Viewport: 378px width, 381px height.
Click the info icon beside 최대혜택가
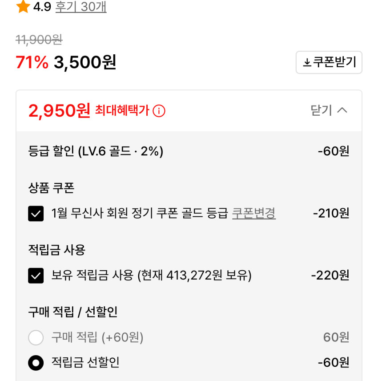pos(159,111)
